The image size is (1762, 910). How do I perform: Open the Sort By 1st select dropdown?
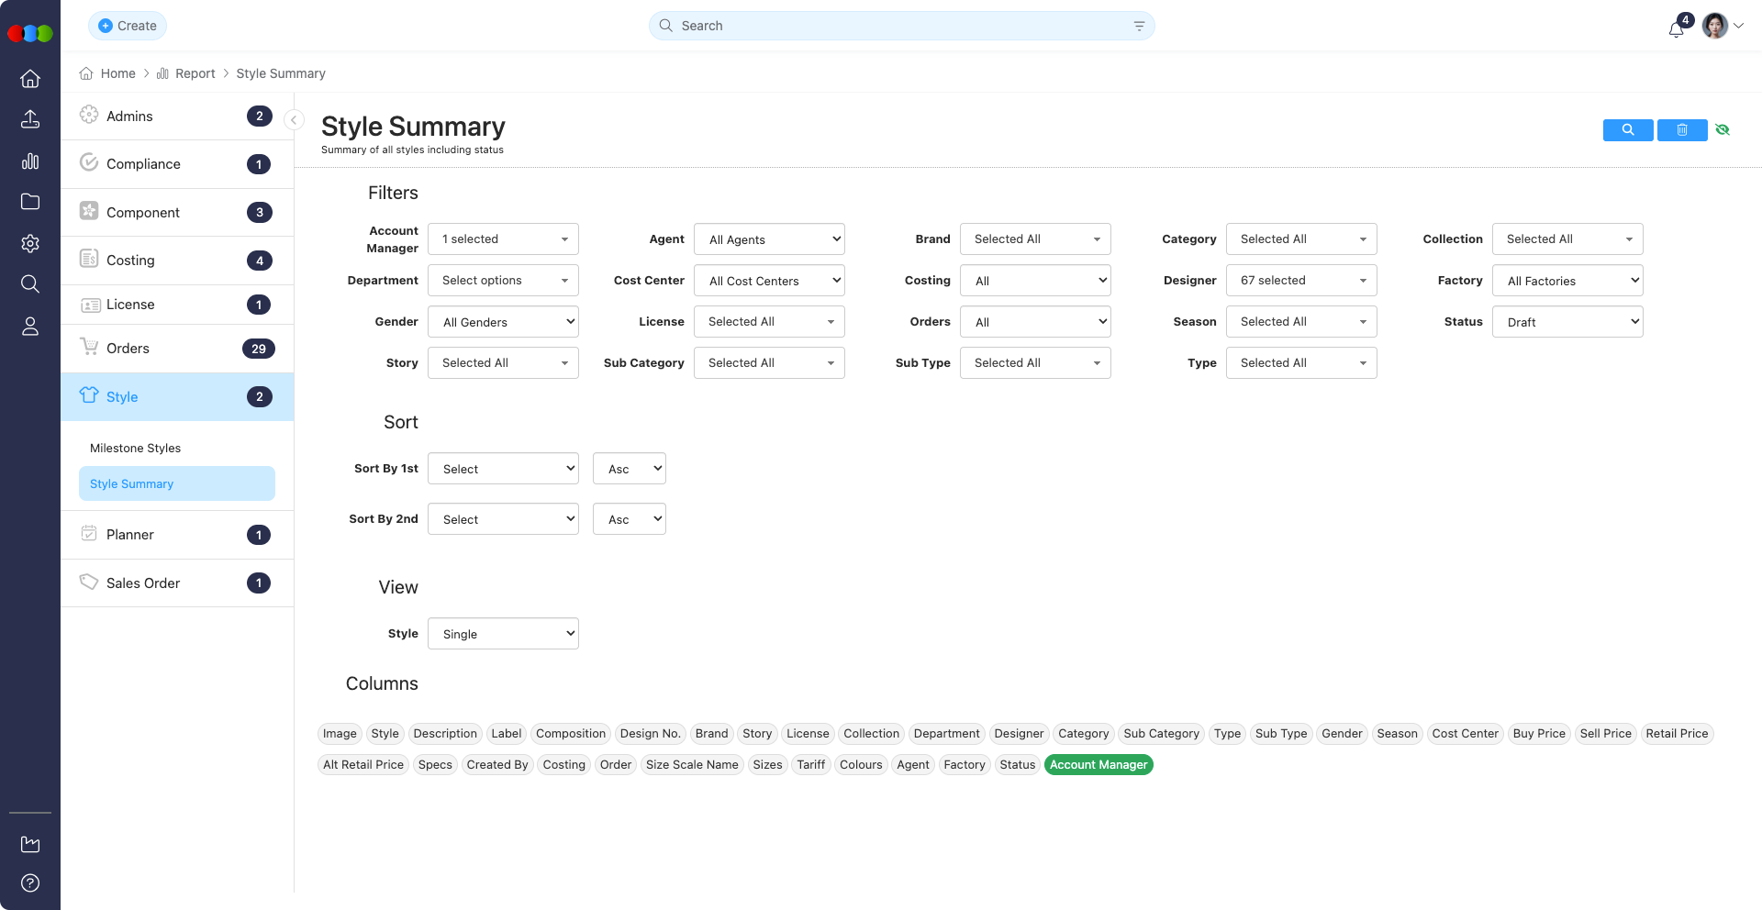[x=503, y=469]
